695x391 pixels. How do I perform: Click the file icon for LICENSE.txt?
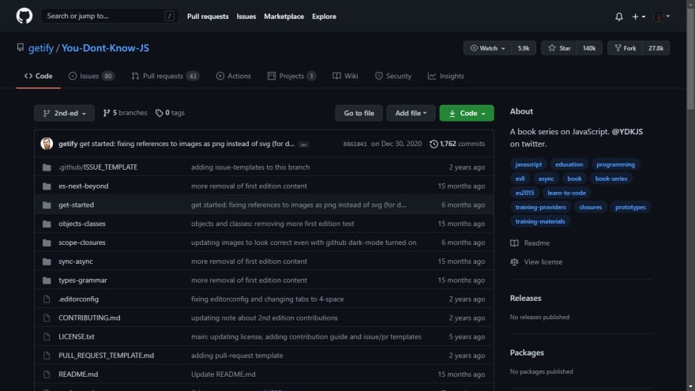click(x=47, y=337)
